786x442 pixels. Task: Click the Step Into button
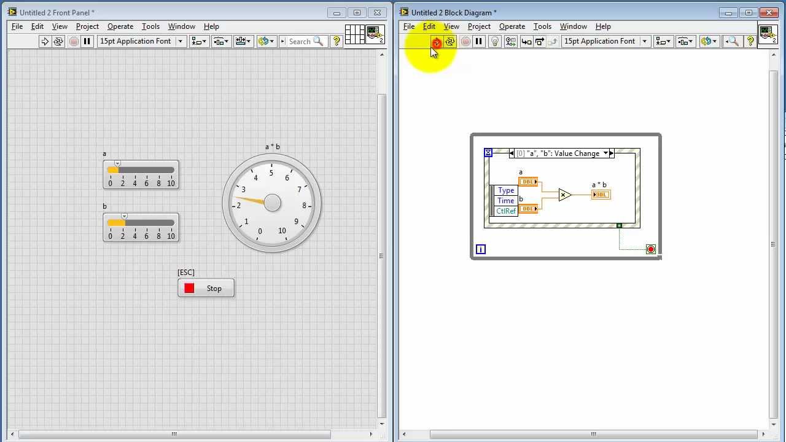[526, 41]
